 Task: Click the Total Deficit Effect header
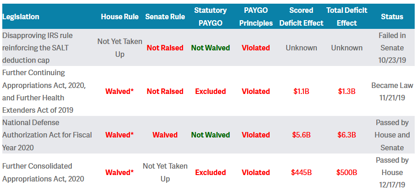(x=347, y=16)
